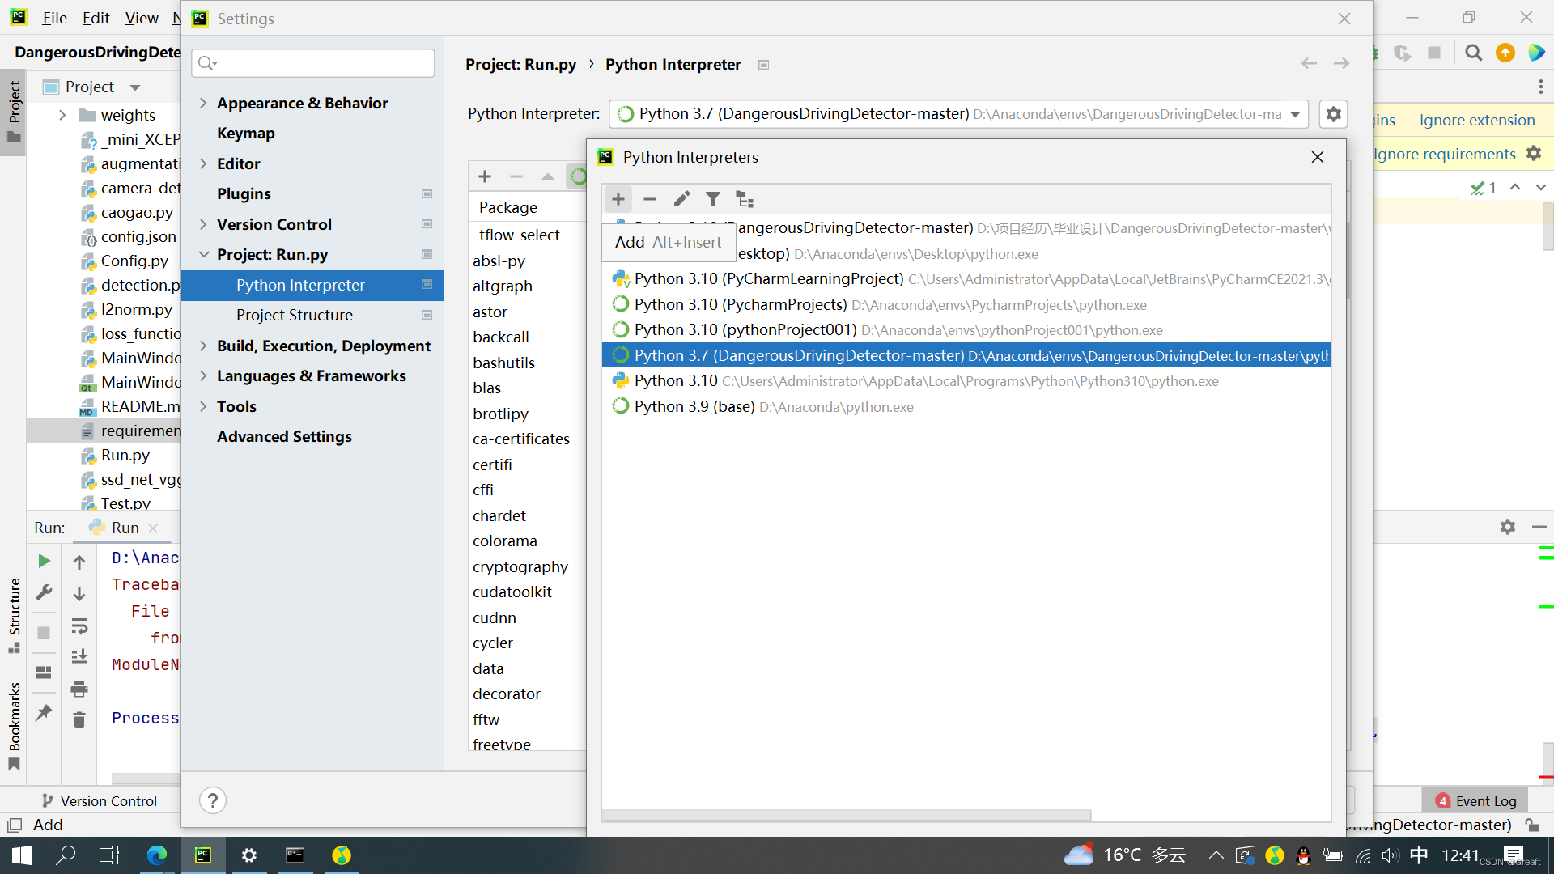This screenshot has height=874, width=1554.
Task: Install a package with the plus icon
Action: click(x=485, y=176)
